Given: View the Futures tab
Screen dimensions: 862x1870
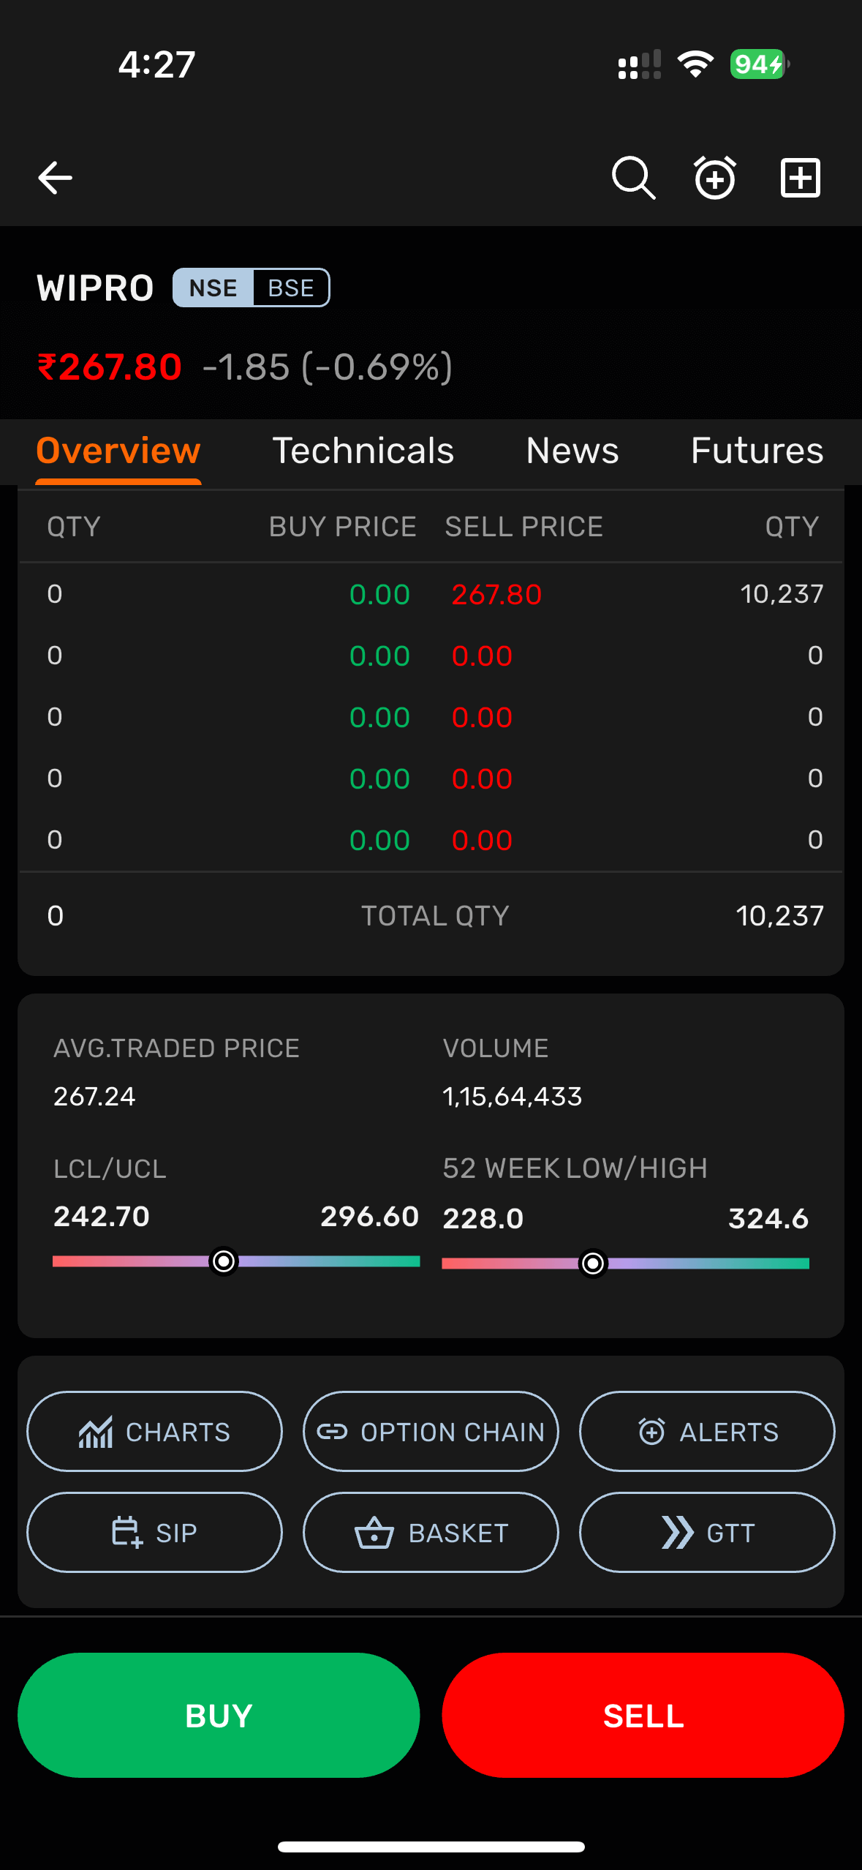Looking at the screenshot, I should tap(757, 451).
